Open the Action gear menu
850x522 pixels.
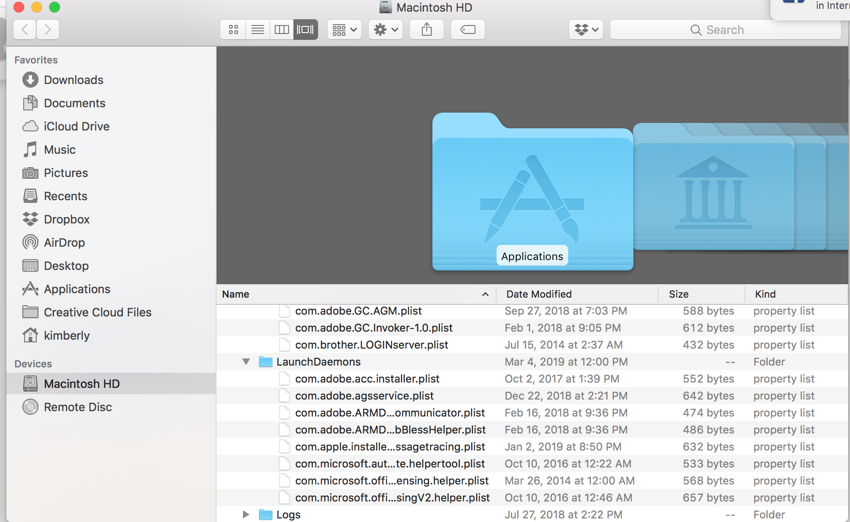(x=386, y=30)
